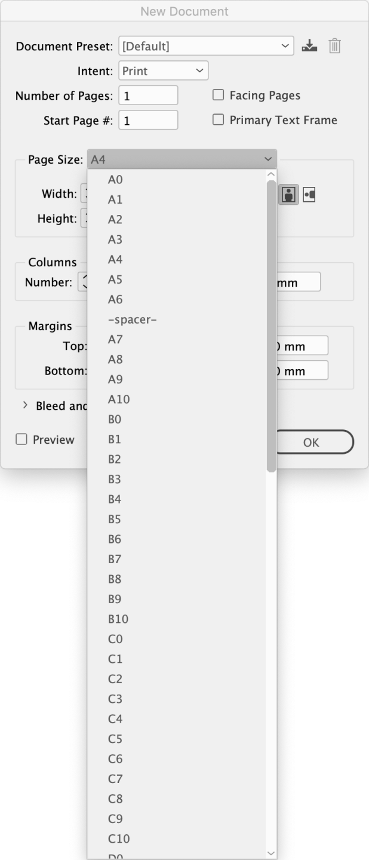This screenshot has width=369, height=860.
Task: Enable the Primary Text Frame checkbox
Action: (219, 119)
